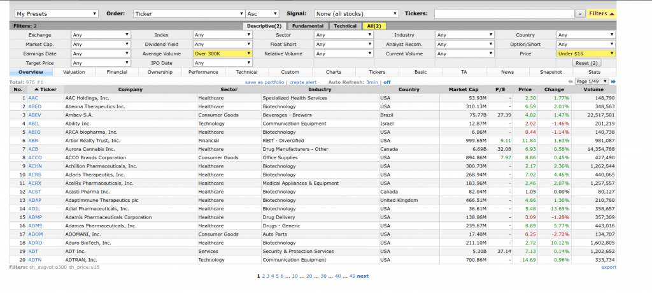Select the Ownership view tab
This screenshot has height=293, width=652.
point(160,72)
